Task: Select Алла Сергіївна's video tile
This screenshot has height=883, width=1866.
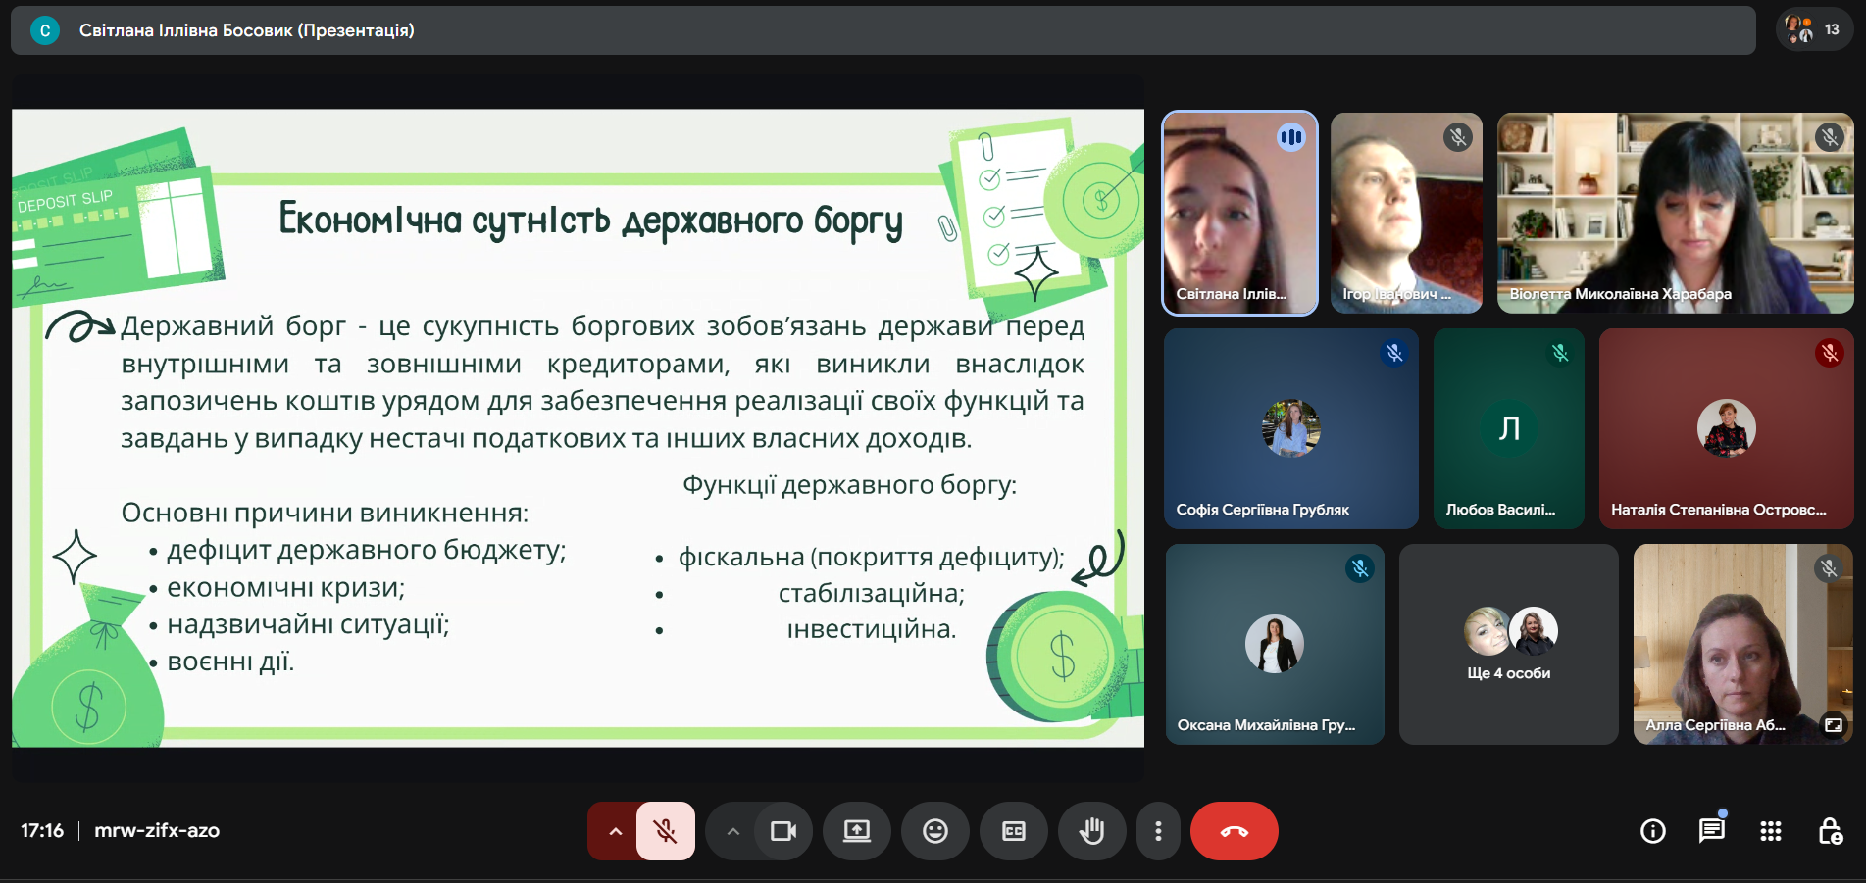Action: tap(1743, 644)
